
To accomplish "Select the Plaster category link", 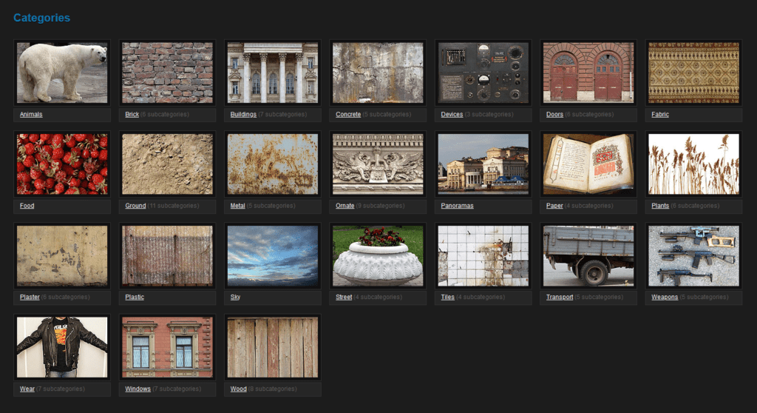I will (x=30, y=298).
